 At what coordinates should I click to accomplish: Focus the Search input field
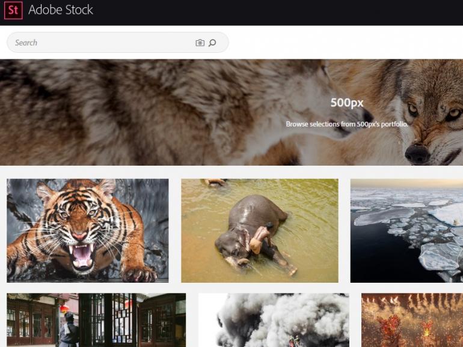click(117, 43)
